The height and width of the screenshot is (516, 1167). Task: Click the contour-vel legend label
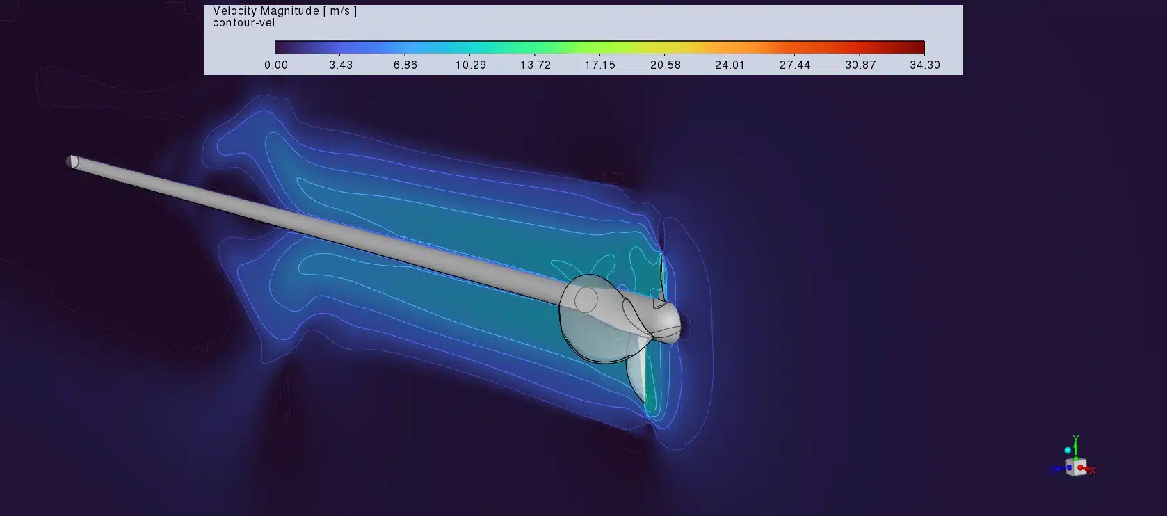pyautogui.click(x=243, y=23)
